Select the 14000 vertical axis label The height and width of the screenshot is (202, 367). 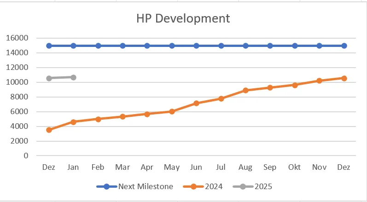click(x=17, y=52)
